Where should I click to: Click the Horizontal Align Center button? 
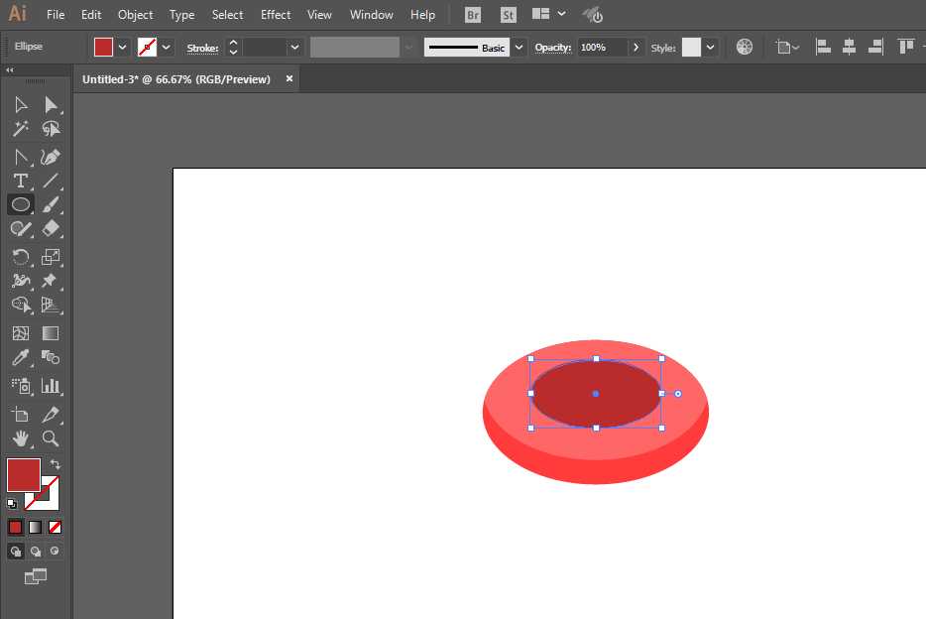coord(849,46)
